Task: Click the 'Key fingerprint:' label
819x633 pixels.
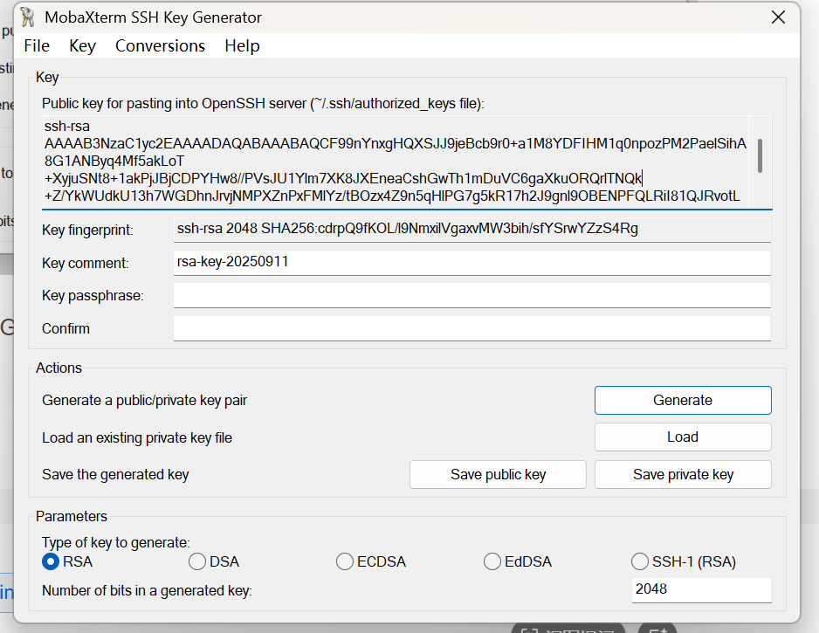Action: 87,230
